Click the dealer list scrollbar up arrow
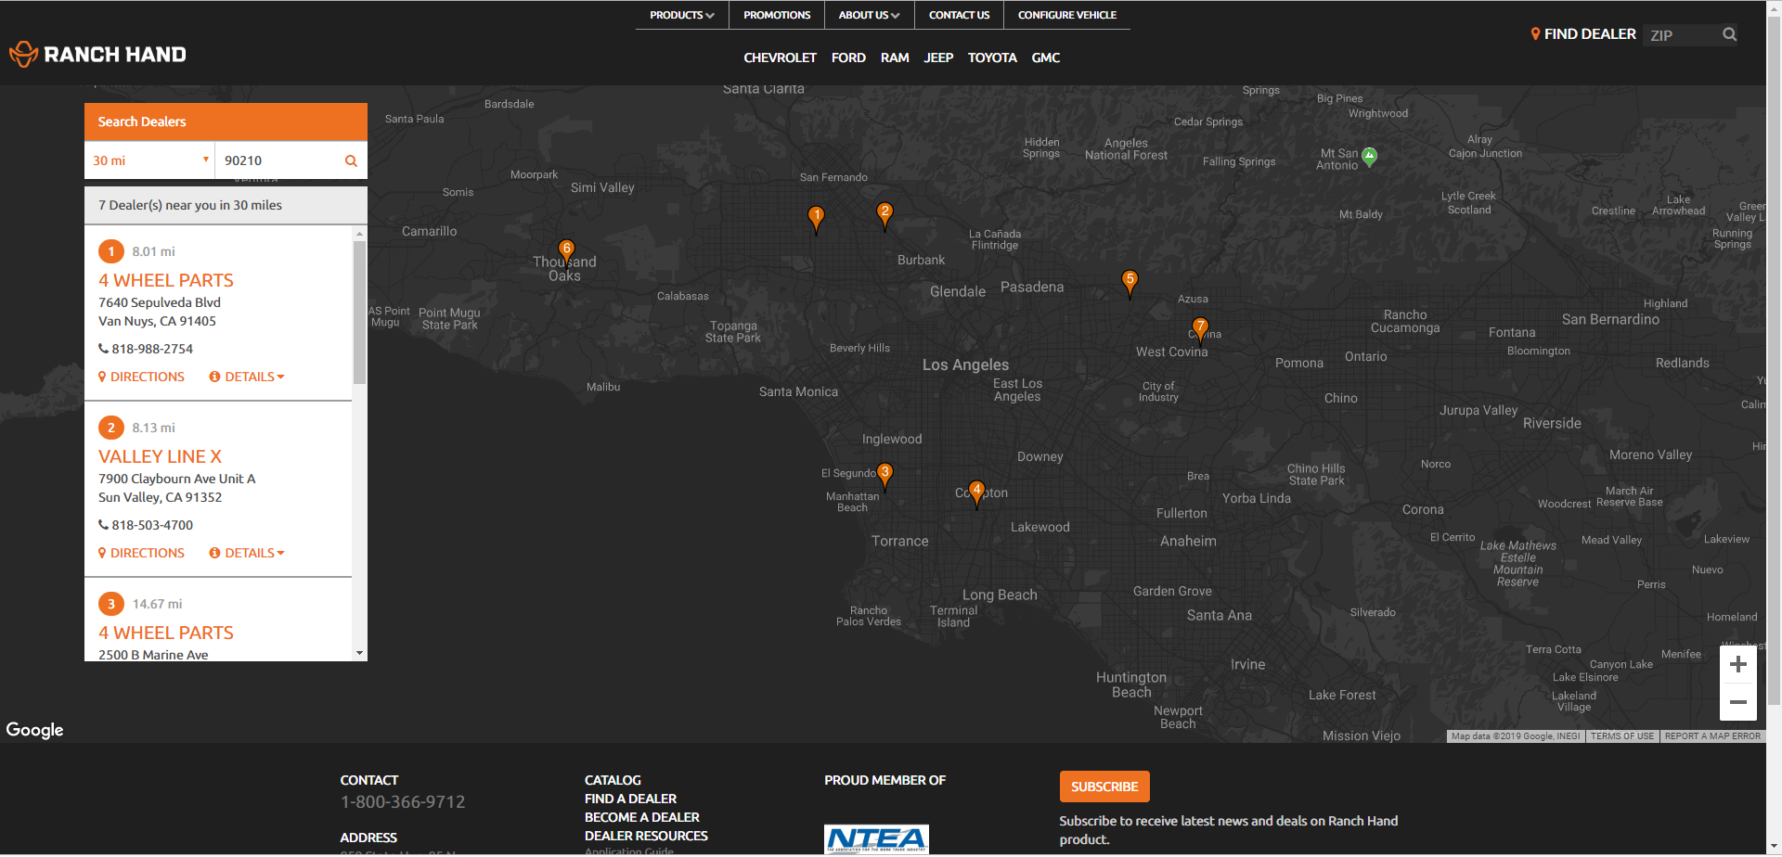This screenshot has height=857, width=1782. (x=359, y=234)
